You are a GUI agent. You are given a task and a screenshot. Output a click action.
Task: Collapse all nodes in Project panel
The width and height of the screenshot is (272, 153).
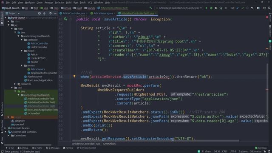tap(44, 13)
